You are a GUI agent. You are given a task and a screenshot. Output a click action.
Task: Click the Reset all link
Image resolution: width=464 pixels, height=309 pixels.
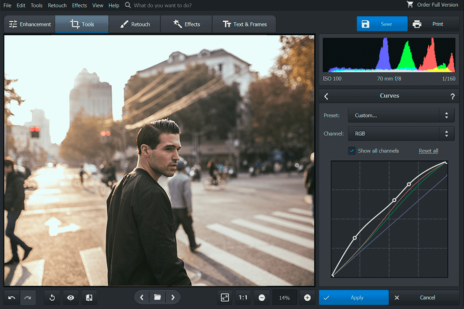point(428,151)
